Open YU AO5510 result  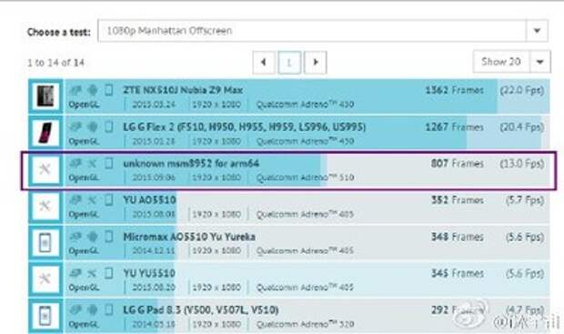tap(149, 199)
